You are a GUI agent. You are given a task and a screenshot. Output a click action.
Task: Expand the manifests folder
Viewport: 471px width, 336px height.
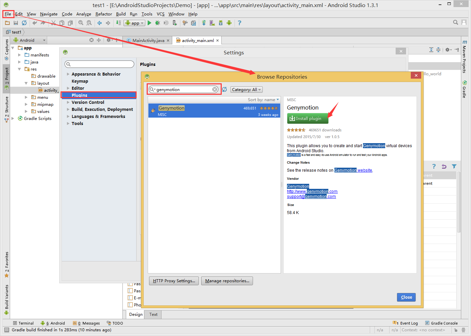20,55
